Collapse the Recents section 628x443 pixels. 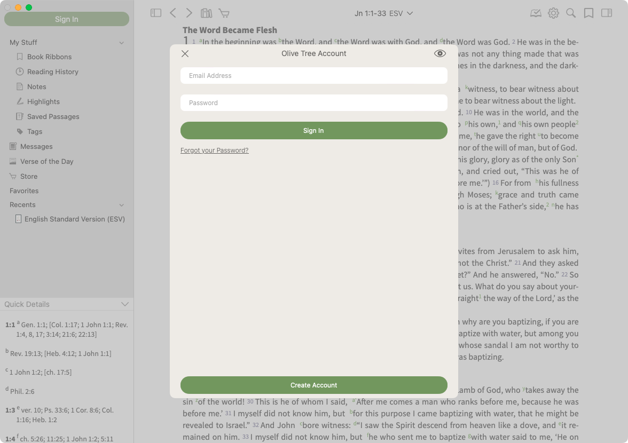point(122,205)
